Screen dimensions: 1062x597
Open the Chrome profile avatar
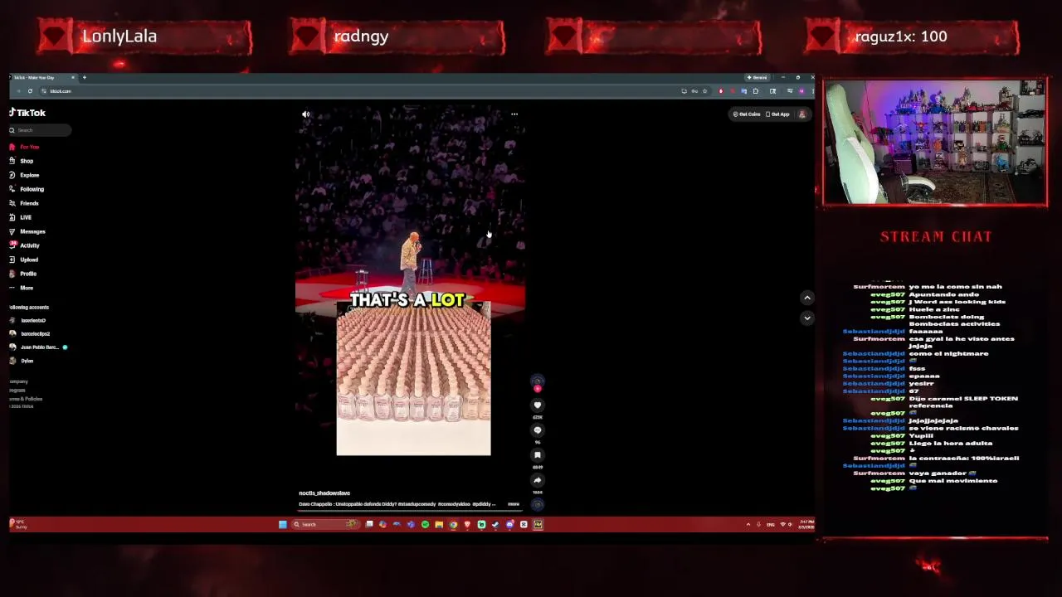(x=801, y=91)
